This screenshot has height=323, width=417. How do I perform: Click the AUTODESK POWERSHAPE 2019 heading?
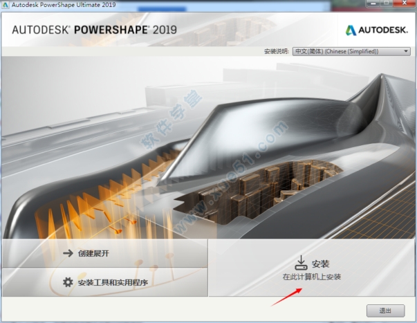(x=95, y=30)
